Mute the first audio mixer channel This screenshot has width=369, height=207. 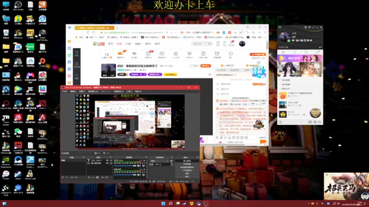[139, 166]
